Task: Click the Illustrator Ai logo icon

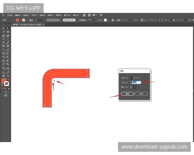Action: (3, 15)
